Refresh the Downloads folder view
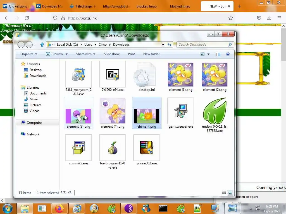Viewport: 286px width, 214px height. click(x=170, y=45)
